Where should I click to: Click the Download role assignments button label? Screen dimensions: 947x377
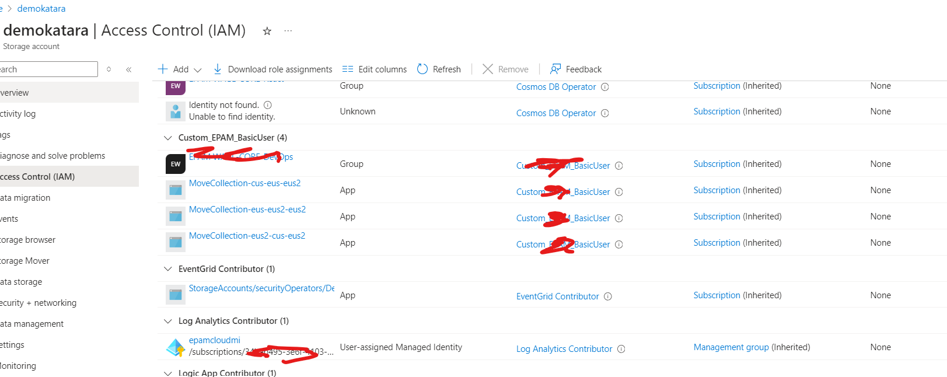point(280,69)
